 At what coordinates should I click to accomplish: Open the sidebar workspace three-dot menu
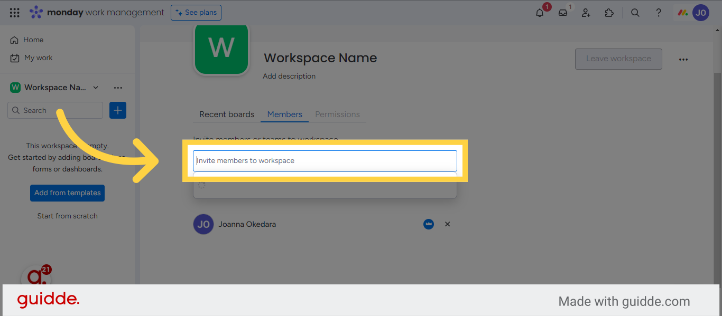[x=118, y=88]
